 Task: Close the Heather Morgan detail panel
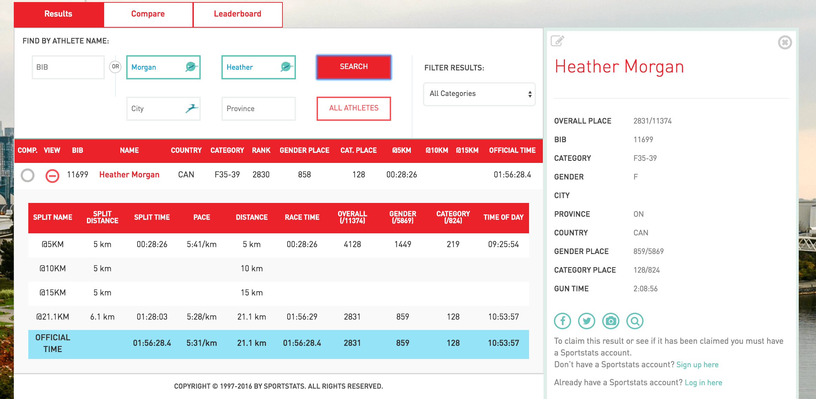(785, 42)
